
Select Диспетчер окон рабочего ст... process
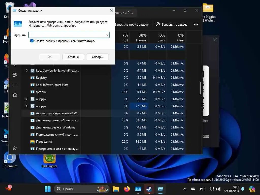coord(104,120)
